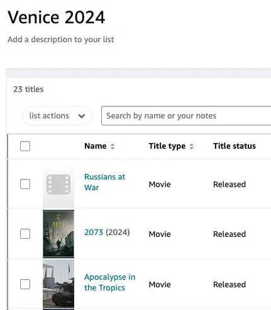This screenshot has width=271, height=310.
Task: Tick the Apocalypse in the Tropics checkbox
Action: [x=25, y=284]
